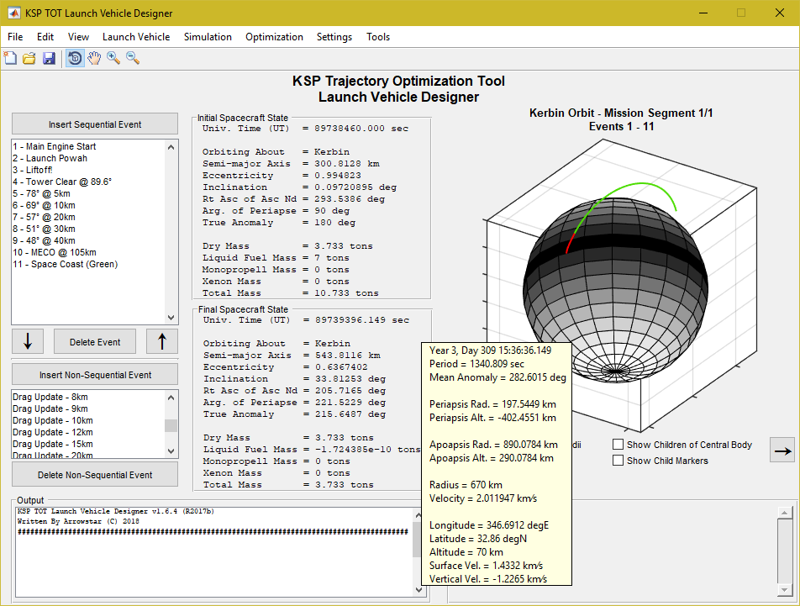This screenshot has height=606, width=800.
Task: Click the MATLAB app icon in title bar
Action: (x=13, y=13)
